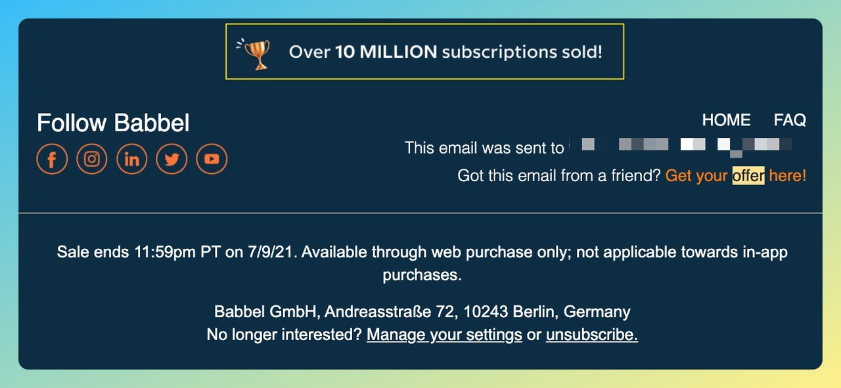The width and height of the screenshot is (841, 388).
Task: Open Babbel's Twitter bird icon
Action: 171,160
